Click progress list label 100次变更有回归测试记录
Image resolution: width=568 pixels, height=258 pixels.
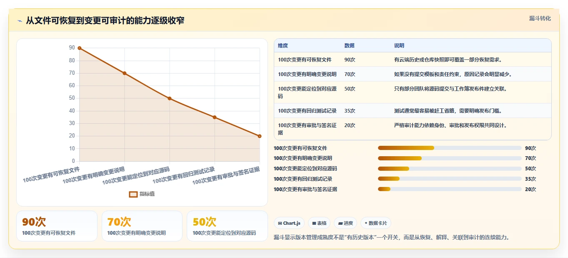[303, 179]
